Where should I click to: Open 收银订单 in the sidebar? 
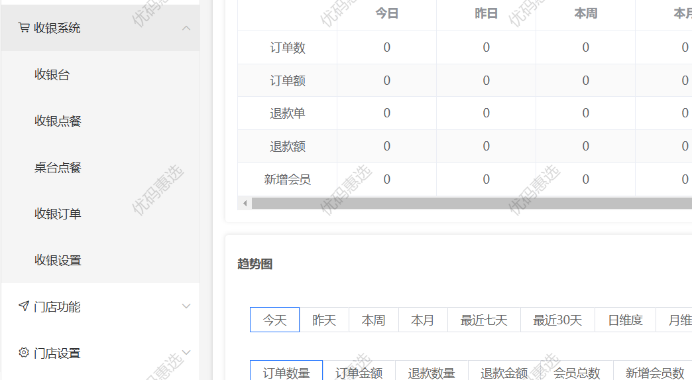pyautogui.click(x=58, y=214)
